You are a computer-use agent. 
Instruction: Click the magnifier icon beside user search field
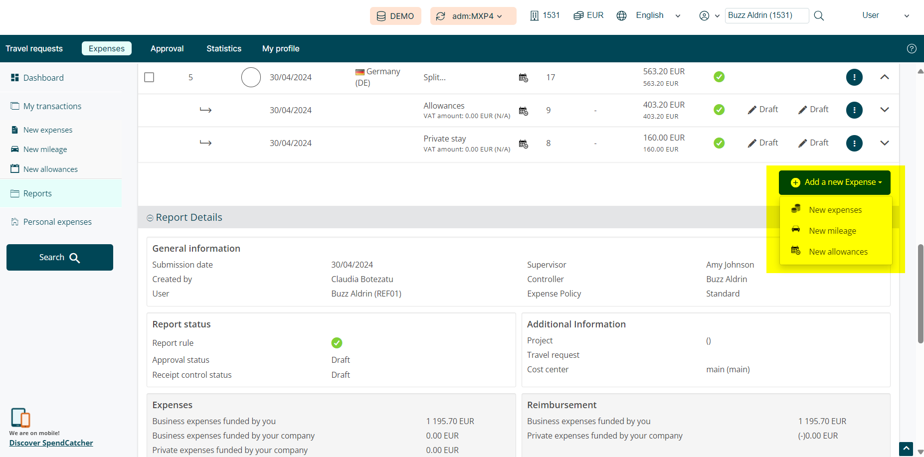(819, 16)
